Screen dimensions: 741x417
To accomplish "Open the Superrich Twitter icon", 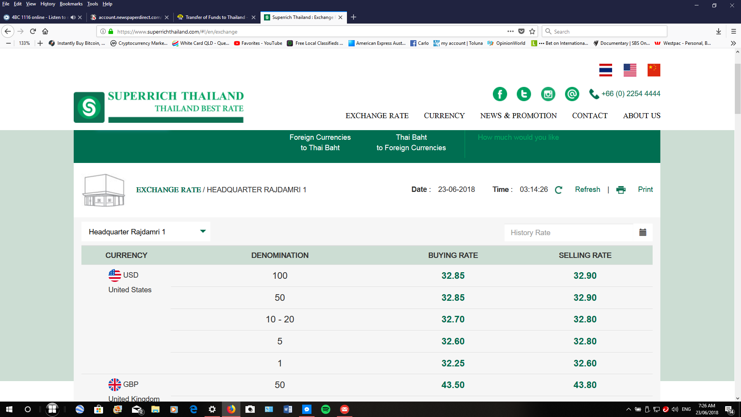I will tap(524, 94).
